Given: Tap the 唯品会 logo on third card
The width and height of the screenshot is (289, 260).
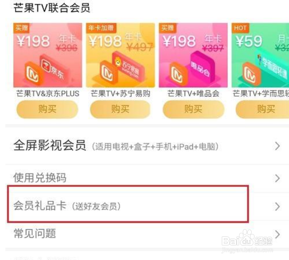Looking at the screenshot, I should [x=201, y=67].
